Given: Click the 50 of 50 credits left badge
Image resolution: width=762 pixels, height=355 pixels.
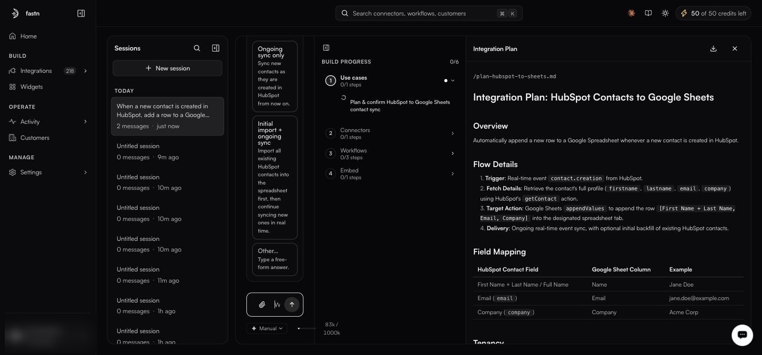Looking at the screenshot, I should pyautogui.click(x=713, y=13).
